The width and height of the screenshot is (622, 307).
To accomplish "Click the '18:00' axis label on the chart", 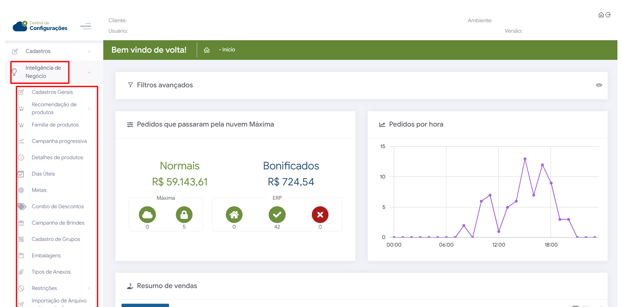I will [x=551, y=245].
